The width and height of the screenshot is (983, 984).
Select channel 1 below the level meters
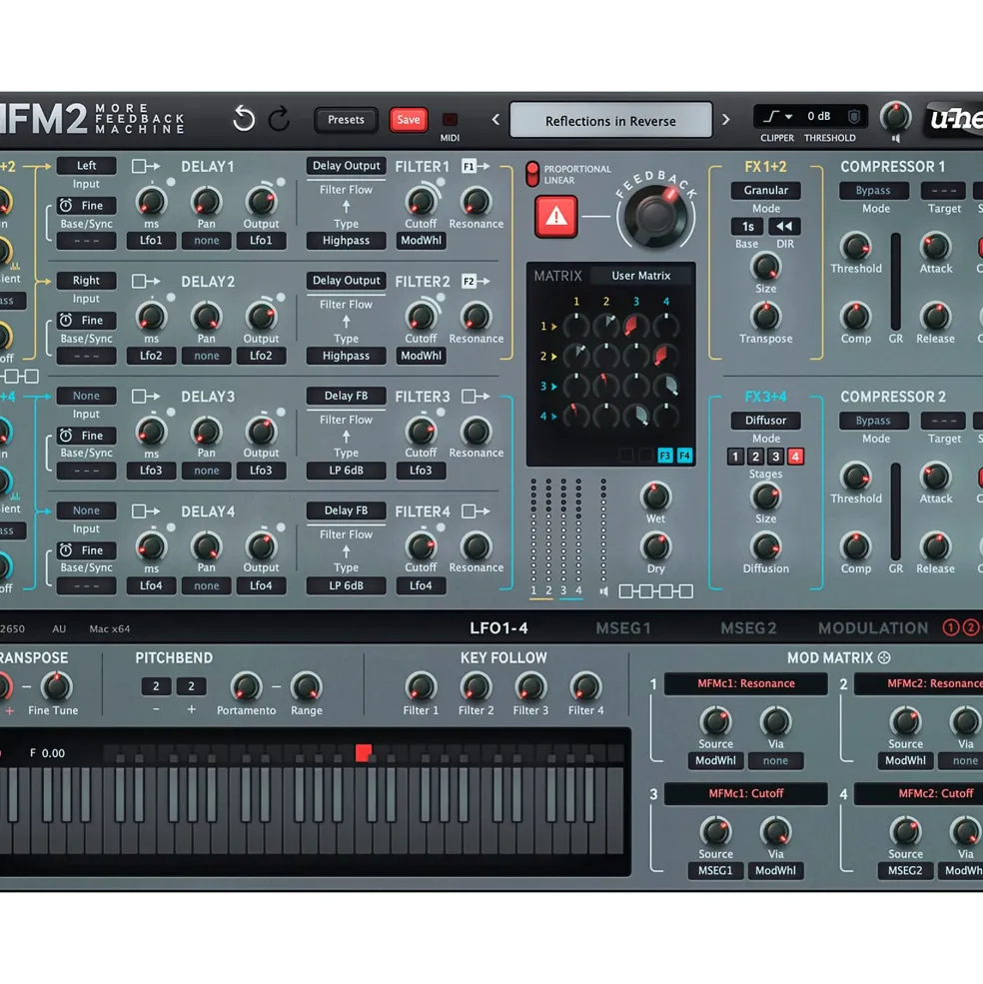click(x=532, y=590)
